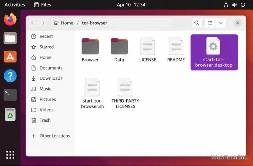The image size is (253, 166).
Task: Open the view options dropdown chevron
Action: 221,23
